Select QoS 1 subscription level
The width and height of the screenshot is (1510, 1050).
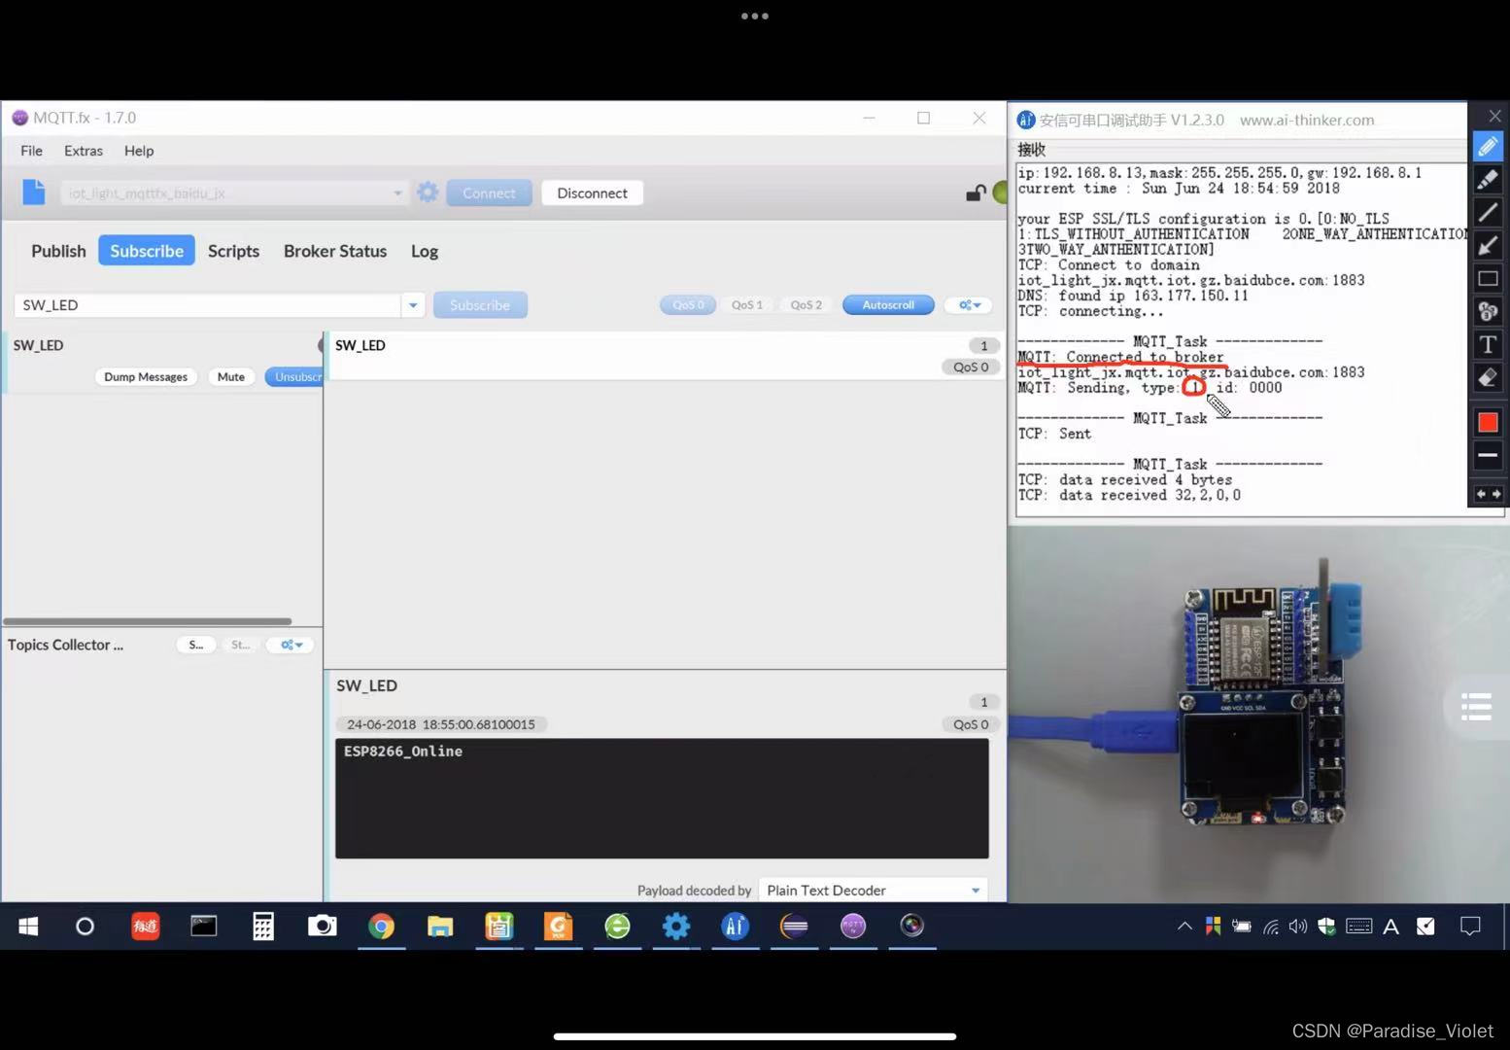click(x=747, y=305)
